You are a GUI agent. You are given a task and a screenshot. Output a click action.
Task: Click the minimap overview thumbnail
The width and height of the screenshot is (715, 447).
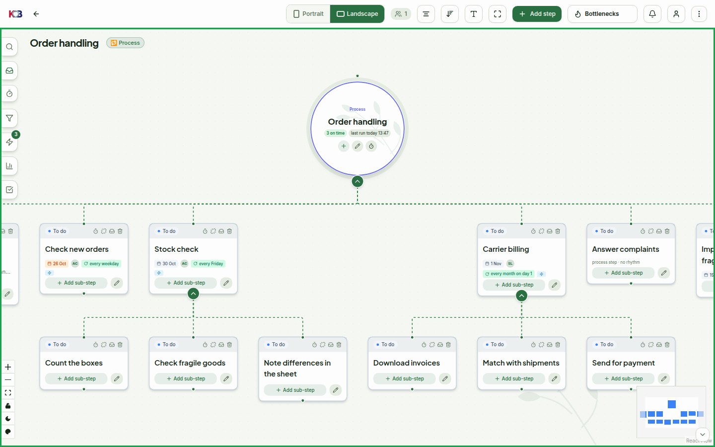(x=671, y=412)
